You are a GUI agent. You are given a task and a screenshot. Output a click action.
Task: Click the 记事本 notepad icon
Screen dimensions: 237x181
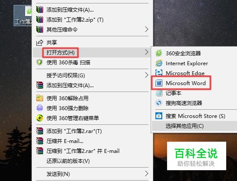pos(159,93)
